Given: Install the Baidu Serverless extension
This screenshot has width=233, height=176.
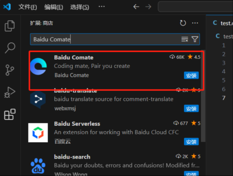Looking at the screenshot, I should point(192,142).
